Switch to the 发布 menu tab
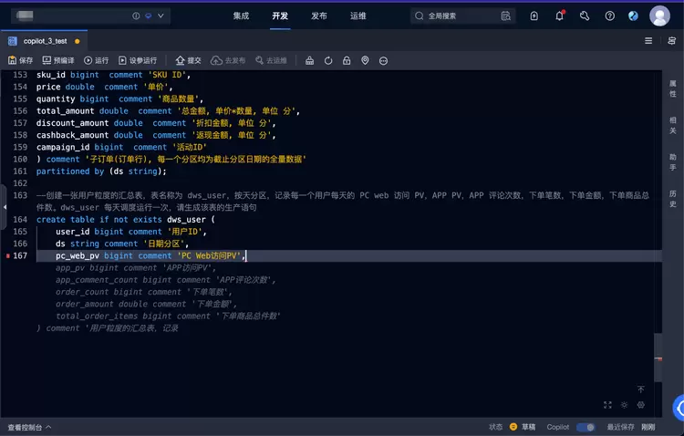 (x=318, y=16)
